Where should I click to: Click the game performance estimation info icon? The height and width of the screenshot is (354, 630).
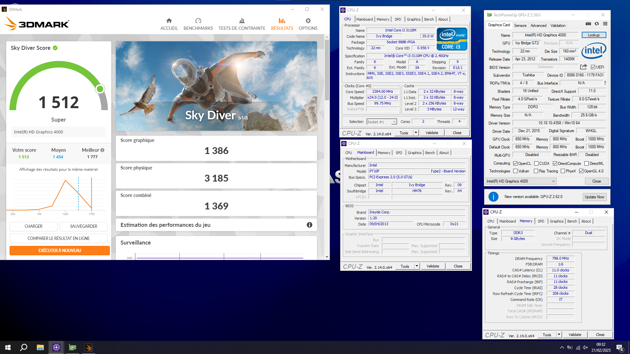[x=309, y=225]
